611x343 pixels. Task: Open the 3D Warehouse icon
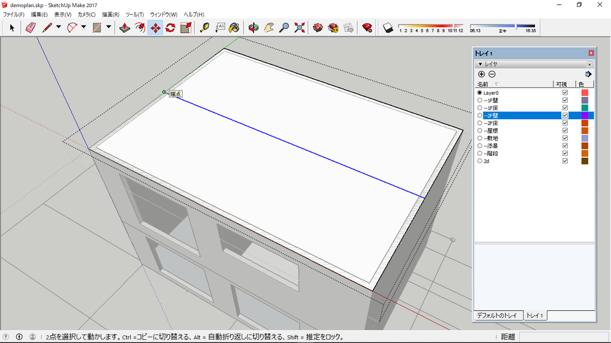[x=318, y=27]
